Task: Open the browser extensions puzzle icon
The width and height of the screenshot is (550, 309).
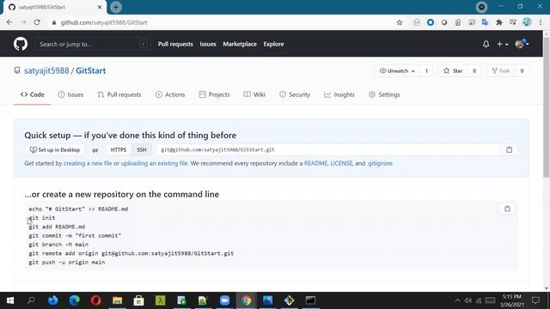Action: pos(498,22)
